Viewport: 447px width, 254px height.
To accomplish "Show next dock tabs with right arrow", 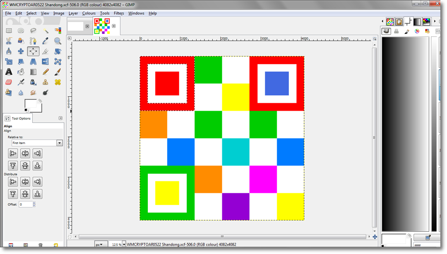I will coord(435,21).
